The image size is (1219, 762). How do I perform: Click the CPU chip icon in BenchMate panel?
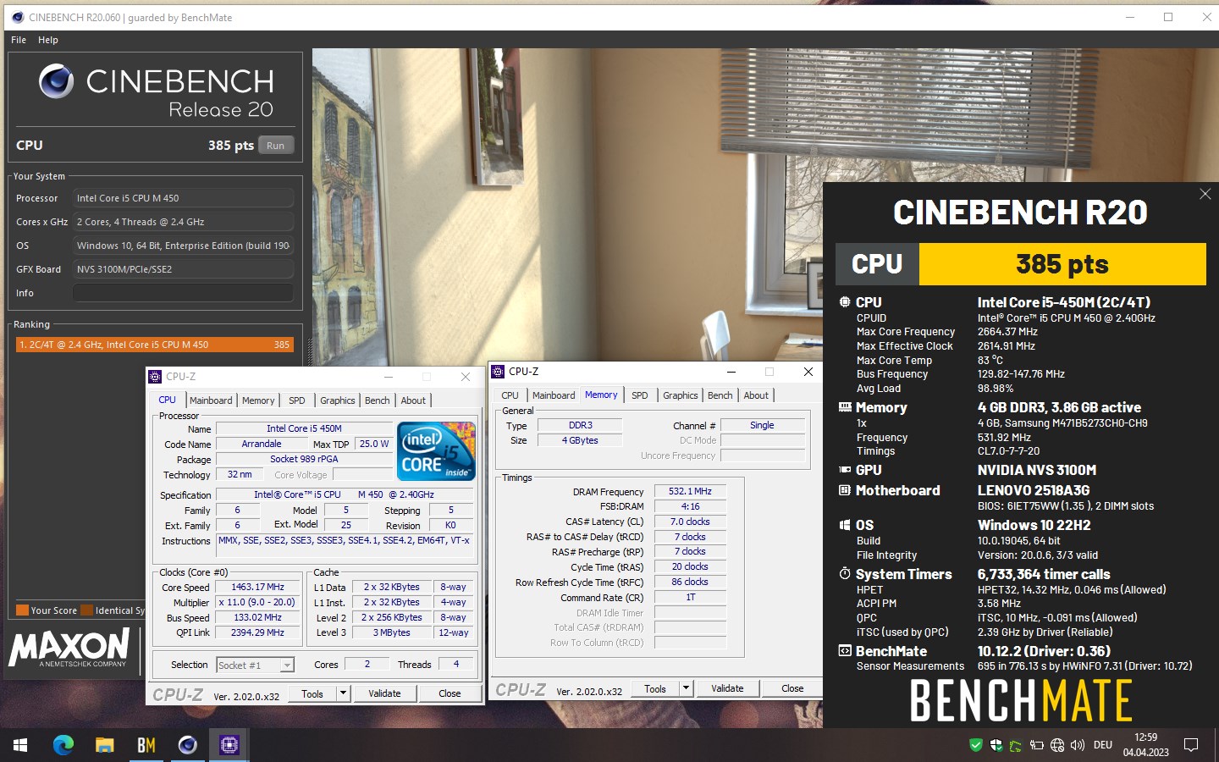coord(845,302)
